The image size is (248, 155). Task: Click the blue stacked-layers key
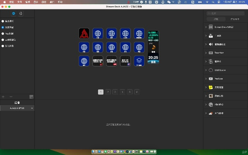[139, 61]
